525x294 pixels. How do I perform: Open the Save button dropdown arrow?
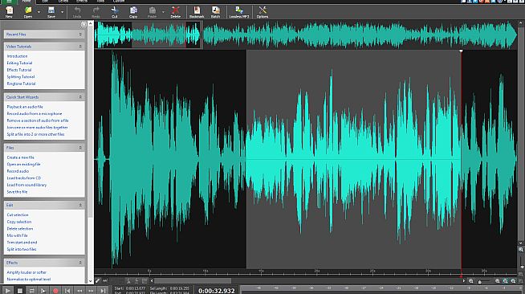62,12
